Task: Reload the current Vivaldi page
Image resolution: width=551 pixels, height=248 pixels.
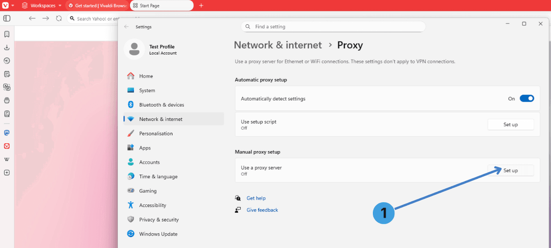Action: [59, 18]
